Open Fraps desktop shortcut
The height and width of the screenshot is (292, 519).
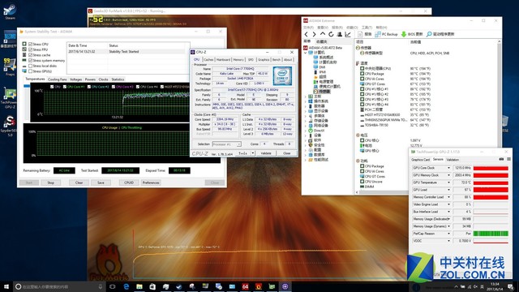coord(10,67)
